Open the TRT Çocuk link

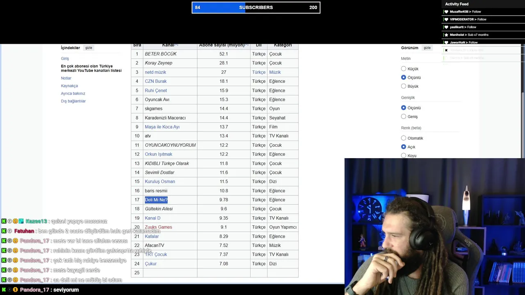click(x=156, y=254)
